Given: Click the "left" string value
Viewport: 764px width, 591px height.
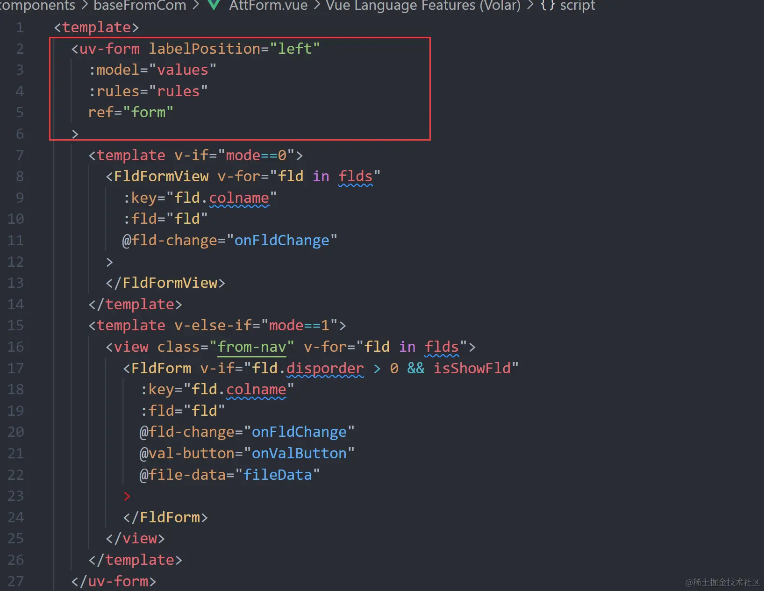Looking at the screenshot, I should [x=295, y=49].
